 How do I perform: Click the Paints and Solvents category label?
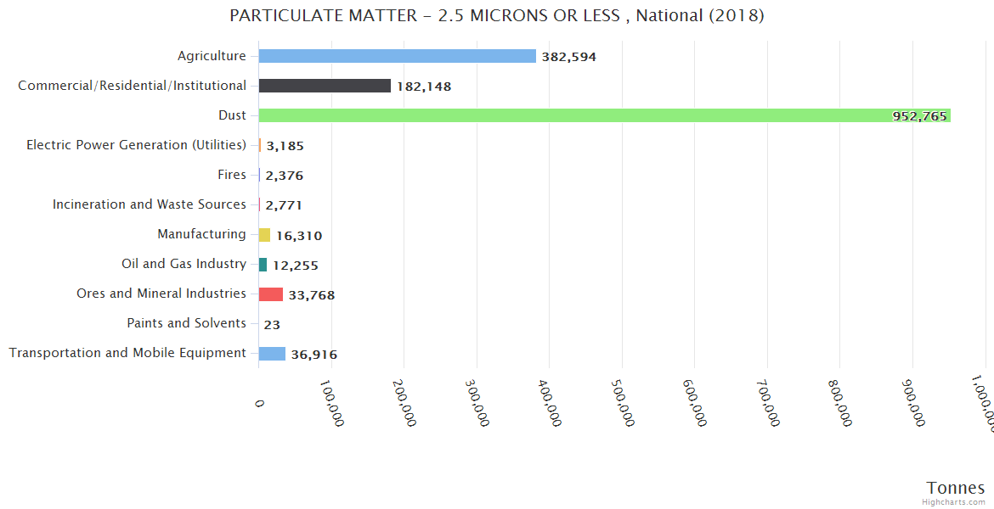(x=186, y=323)
